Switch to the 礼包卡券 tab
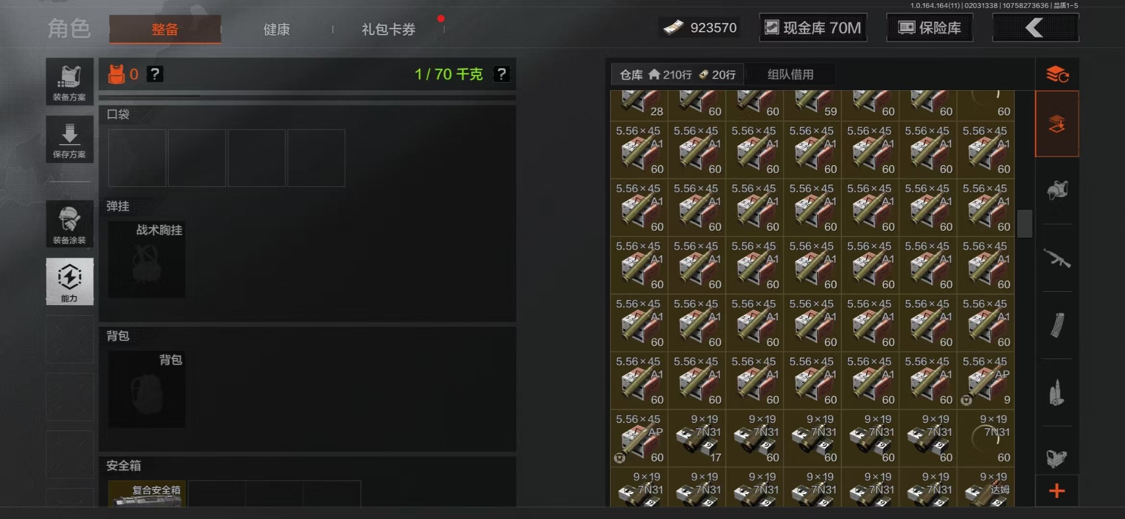 pyautogui.click(x=388, y=29)
